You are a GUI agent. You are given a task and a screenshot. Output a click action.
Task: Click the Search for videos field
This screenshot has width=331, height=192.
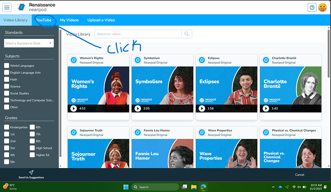(138, 34)
